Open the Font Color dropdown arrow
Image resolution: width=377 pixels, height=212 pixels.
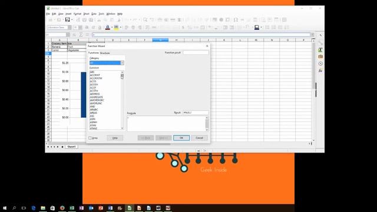pos(112,28)
